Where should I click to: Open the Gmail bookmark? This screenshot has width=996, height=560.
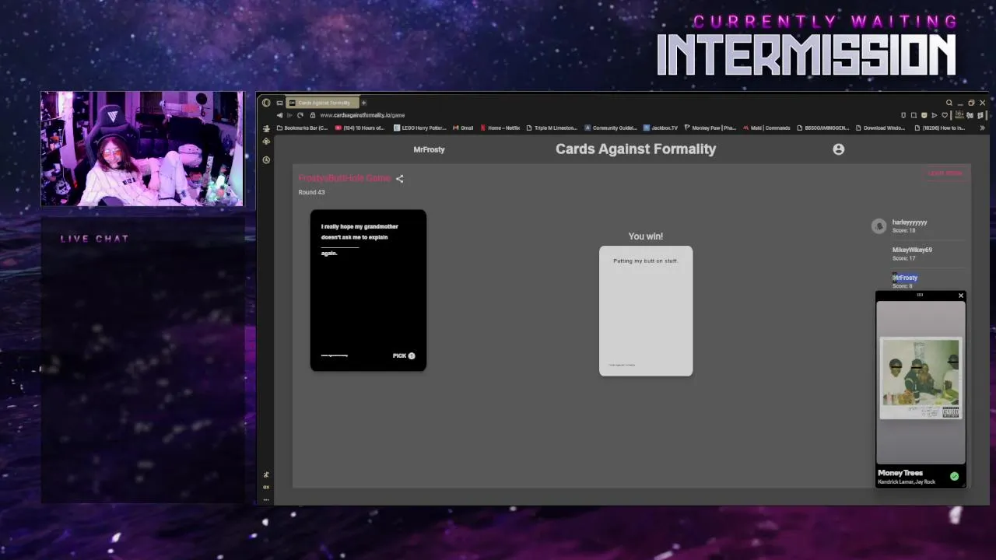[463, 128]
